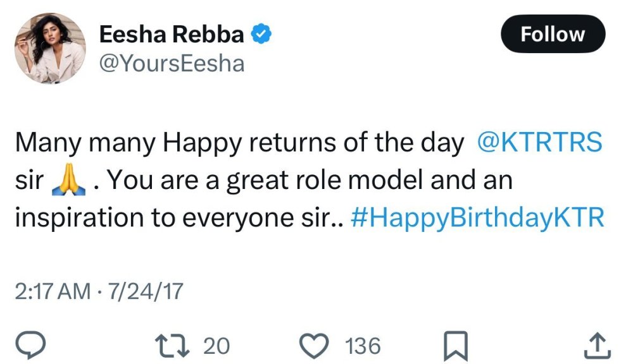View the 20 retweets count
The width and height of the screenshot is (633, 364).
pyautogui.click(x=216, y=346)
